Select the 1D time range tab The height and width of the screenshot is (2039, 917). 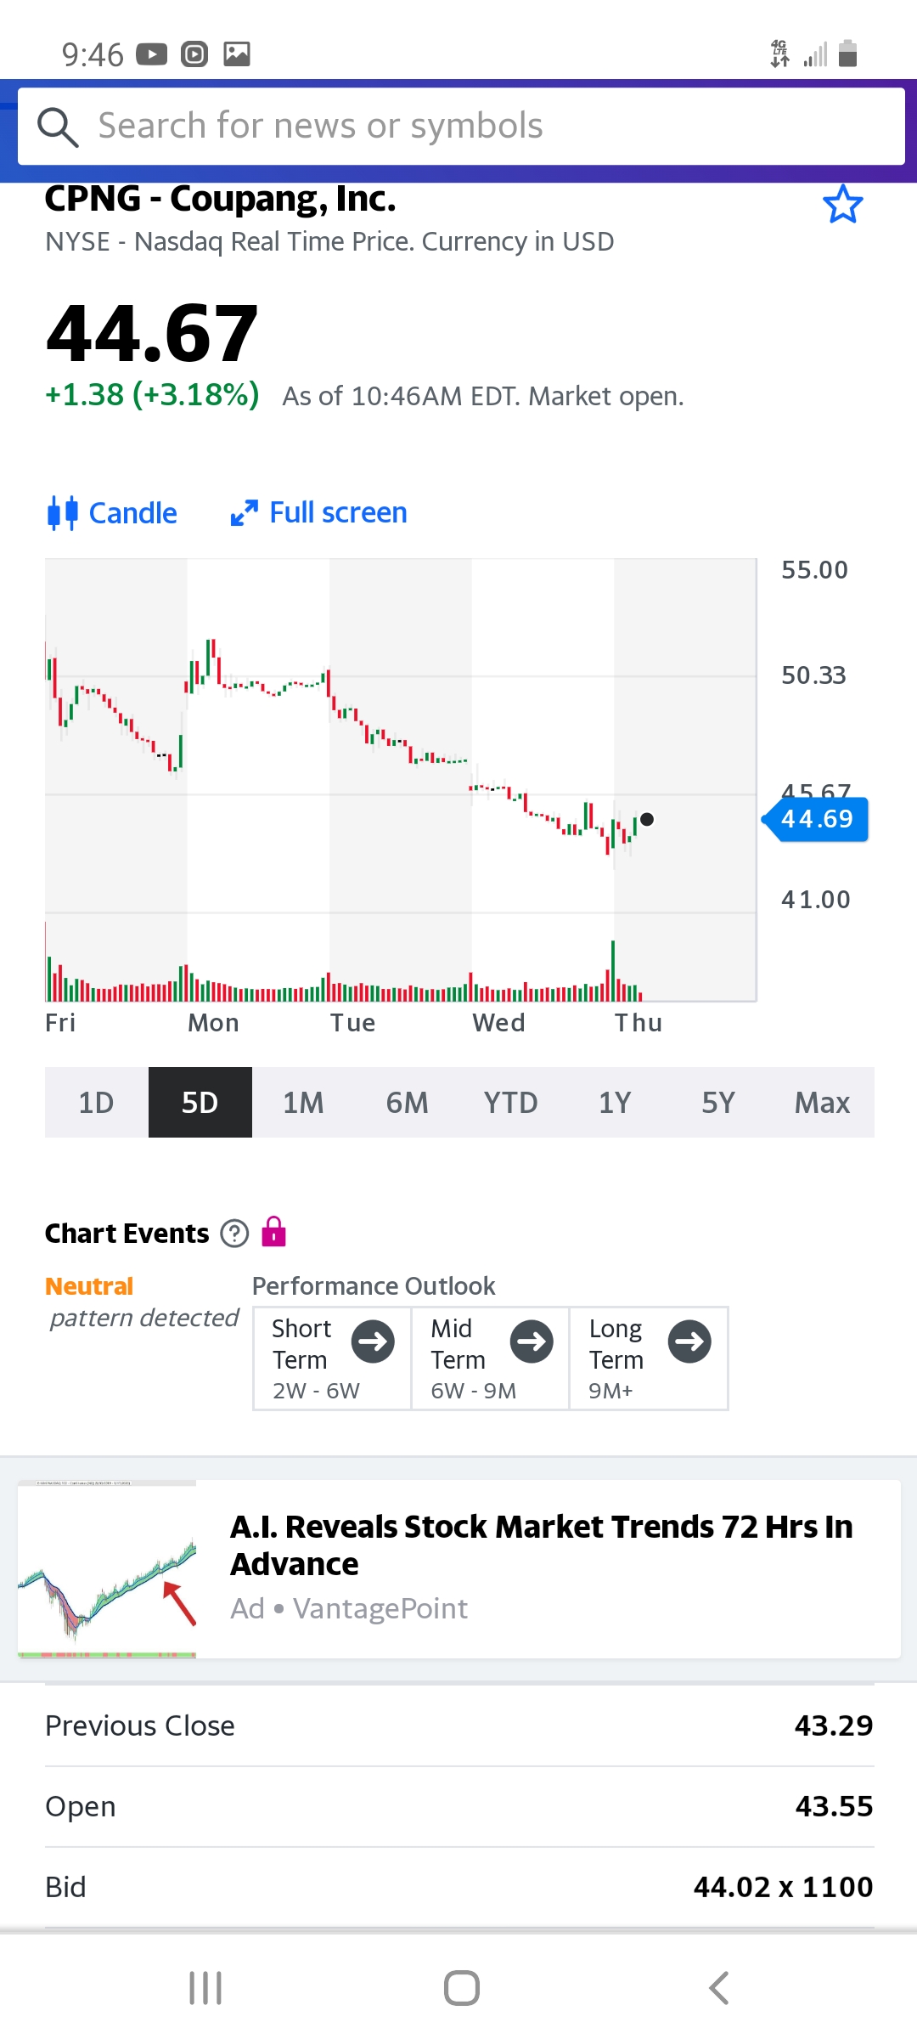pyautogui.click(x=96, y=1102)
